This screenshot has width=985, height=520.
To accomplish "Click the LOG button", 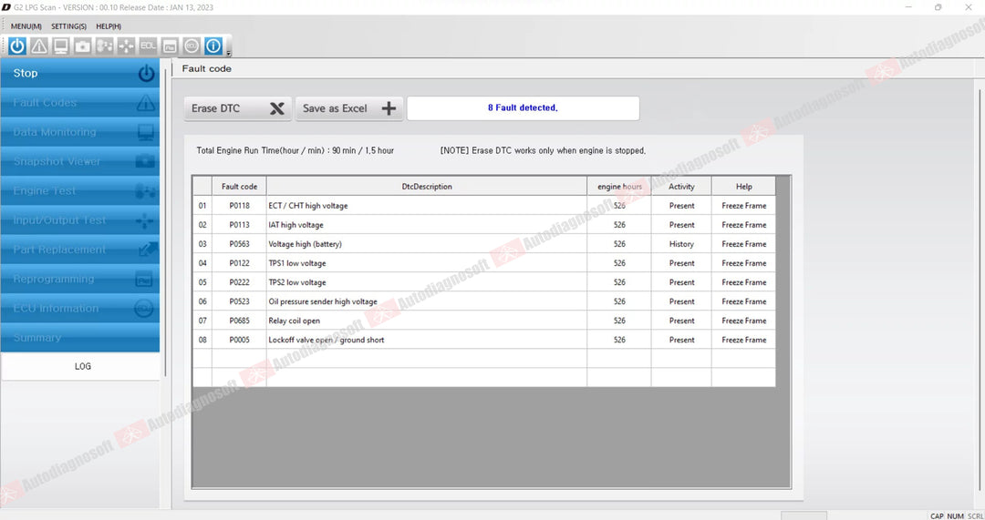I will [82, 366].
